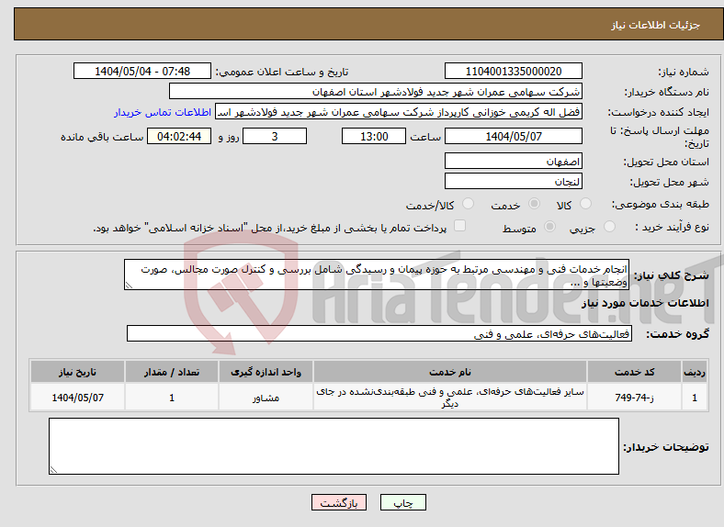The height and width of the screenshot is (527, 724).
Task: Click the ساعت field showing 13:00
Action: [x=374, y=136]
